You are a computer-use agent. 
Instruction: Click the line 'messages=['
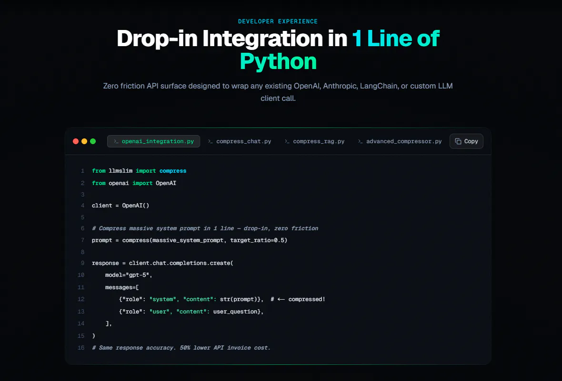[122, 287]
